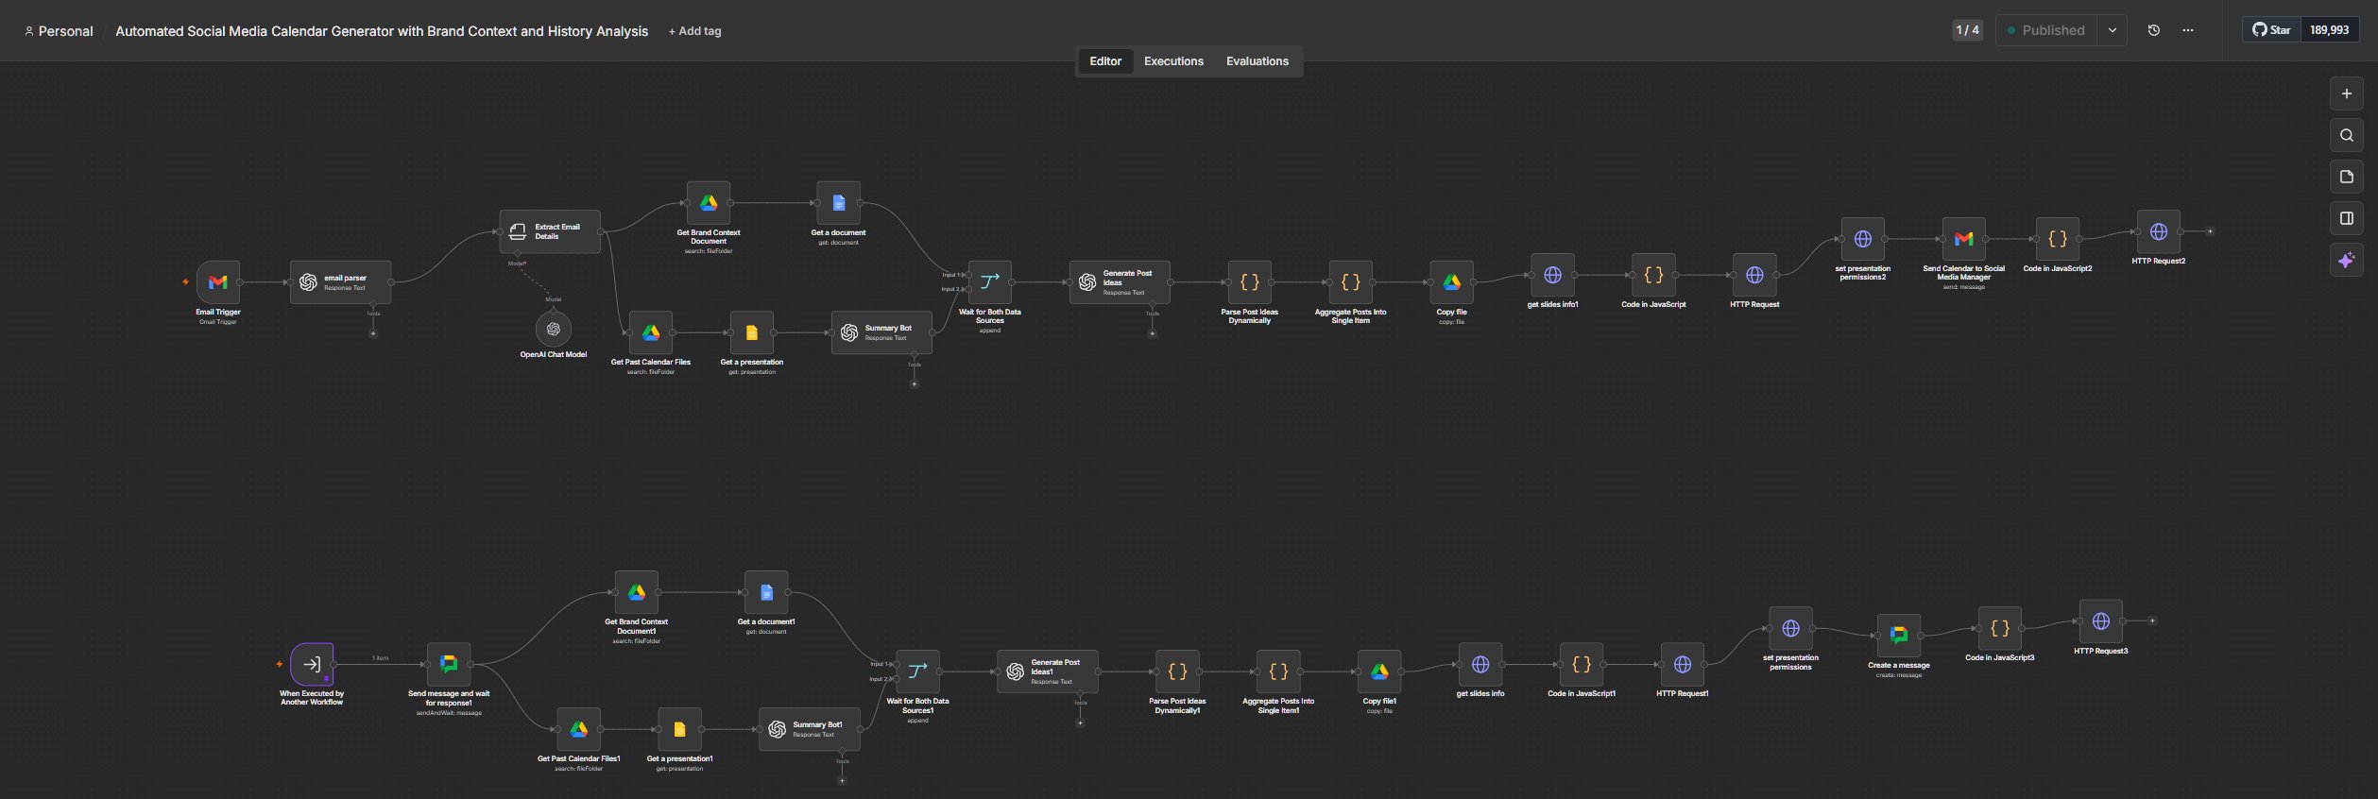Open the Summary Bot node
The image size is (2378, 799).
[x=881, y=332]
